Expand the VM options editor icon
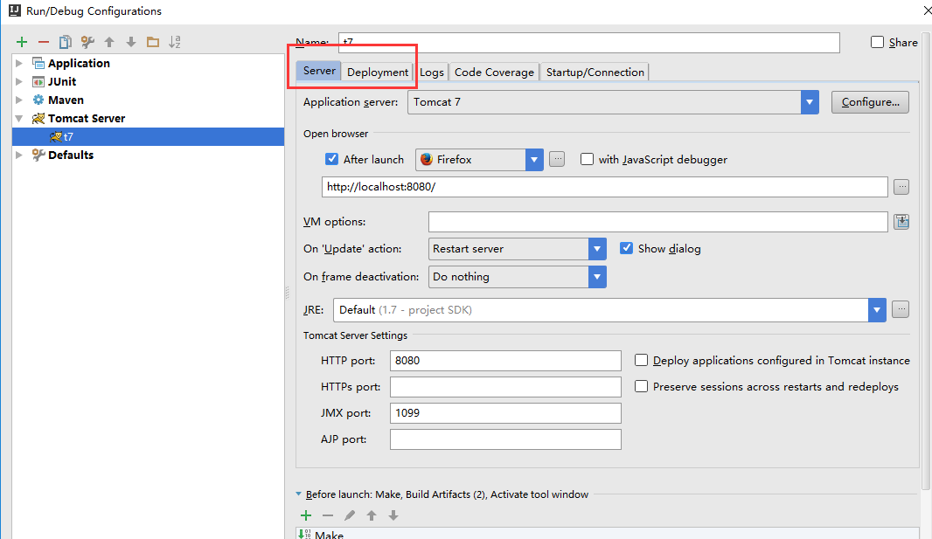Viewport: 932px width, 539px height. (901, 222)
